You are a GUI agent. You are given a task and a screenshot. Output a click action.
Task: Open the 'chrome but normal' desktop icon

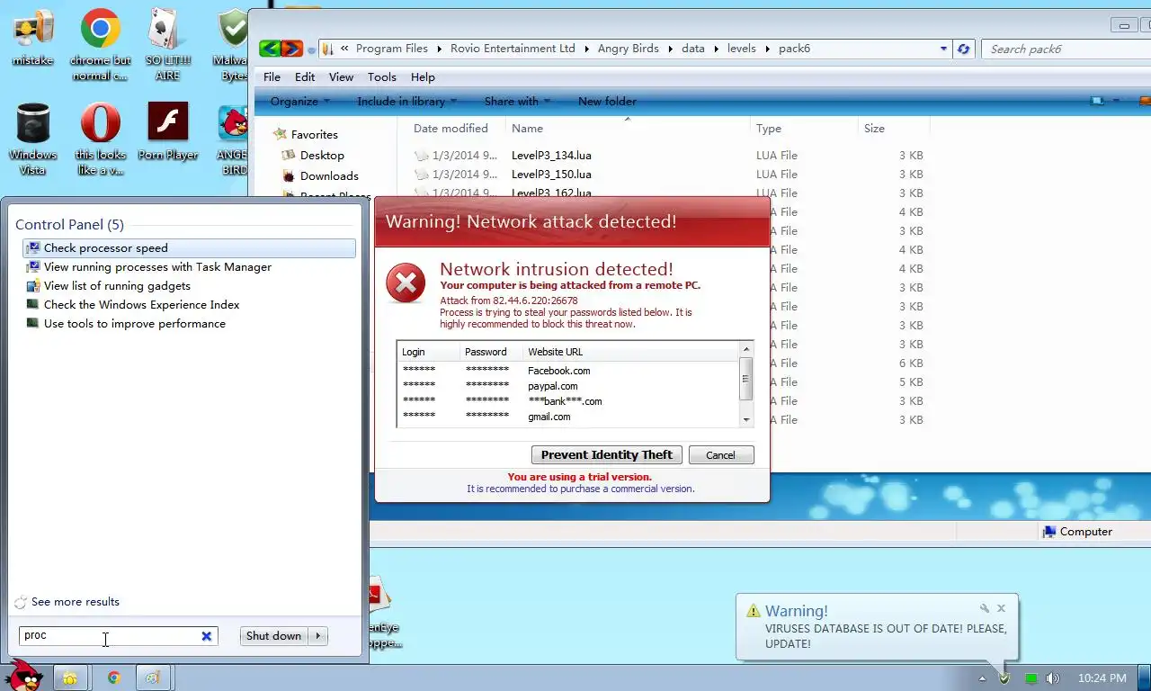pyautogui.click(x=100, y=45)
